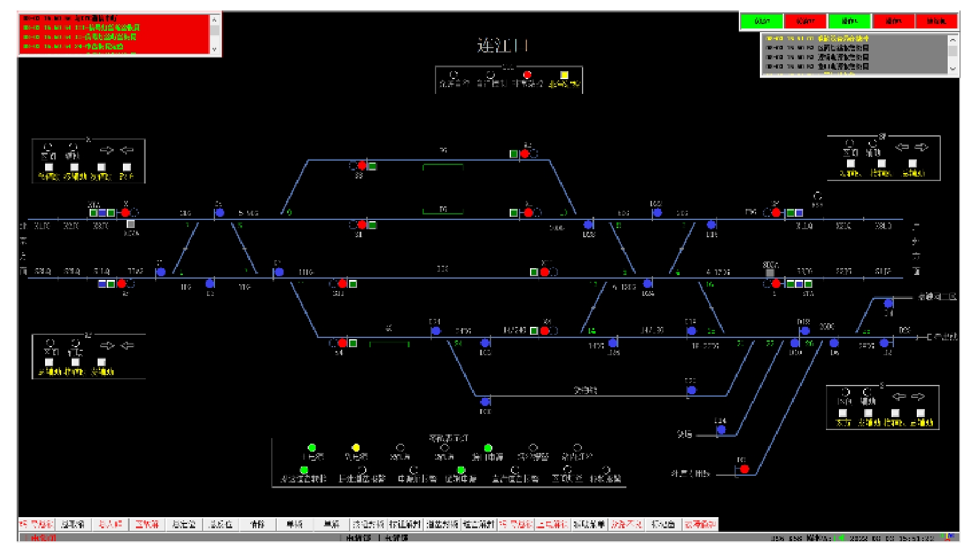The image size is (973, 553).
Task: Click the 辅助菜单 button in the bottom toolbar
Action: [589, 525]
